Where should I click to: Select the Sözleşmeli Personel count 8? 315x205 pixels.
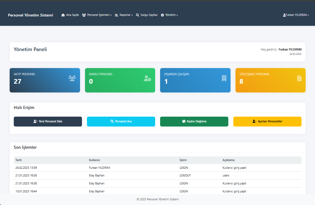coord(241,81)
